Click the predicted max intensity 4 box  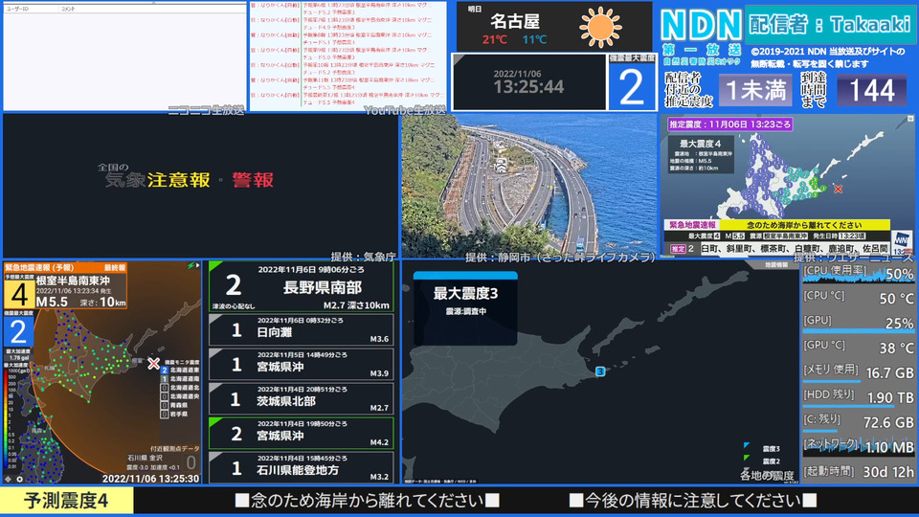tap(19, 294)
